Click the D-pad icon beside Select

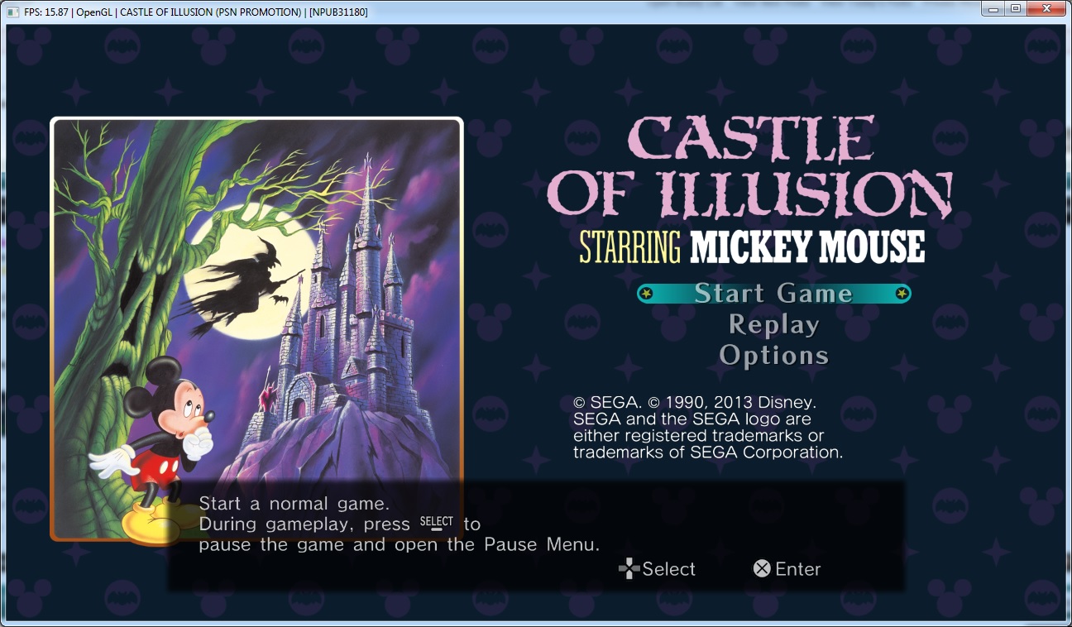[x=629, y=569]
